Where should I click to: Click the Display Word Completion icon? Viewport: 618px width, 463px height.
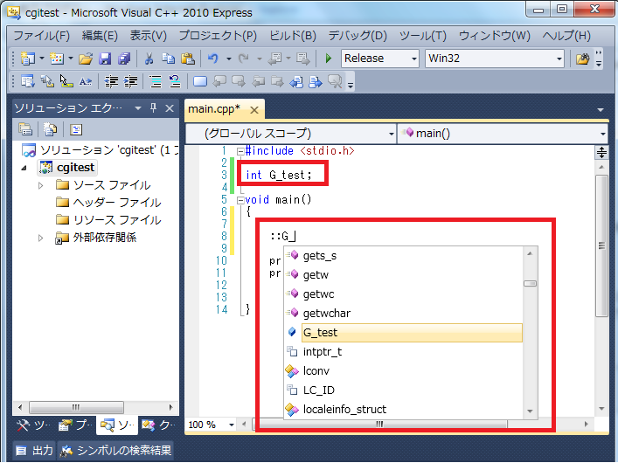coord(86,81)
